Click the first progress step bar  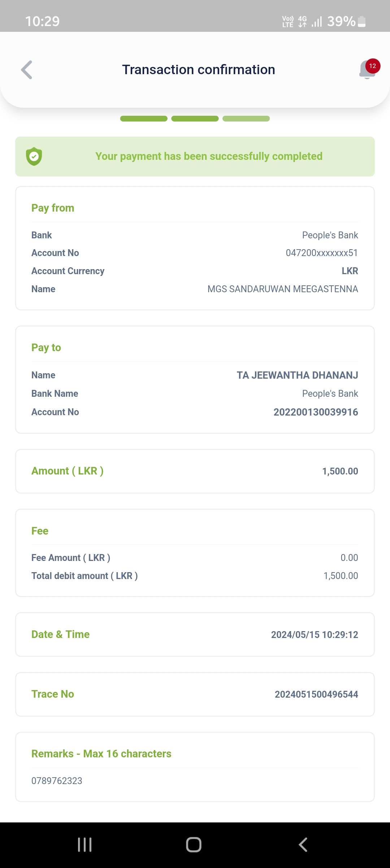tap(144, 119)
